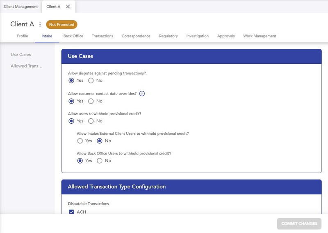The width and height of the screenshot is (328, 233).
Task: Select No for disputes against pending transactions
Action: (91, 81)
